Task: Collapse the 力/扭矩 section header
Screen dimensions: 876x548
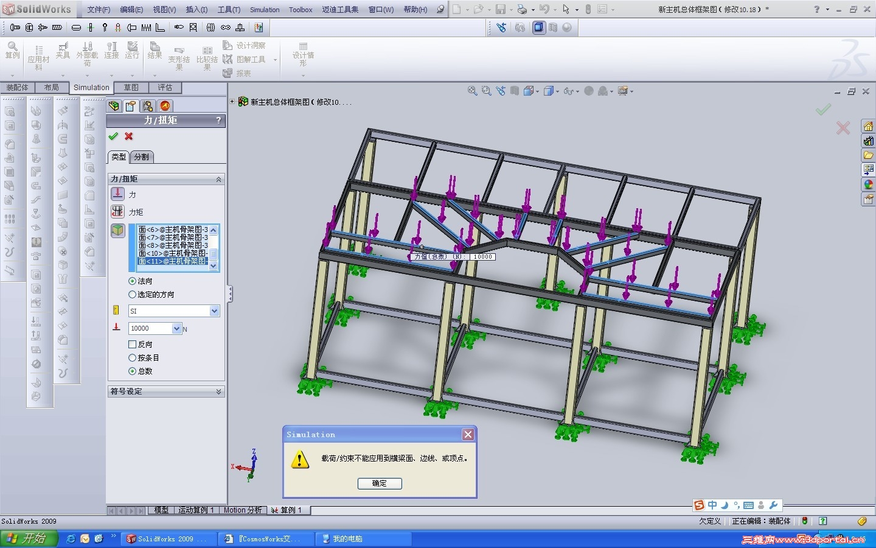Action: [x=218, y=179]
